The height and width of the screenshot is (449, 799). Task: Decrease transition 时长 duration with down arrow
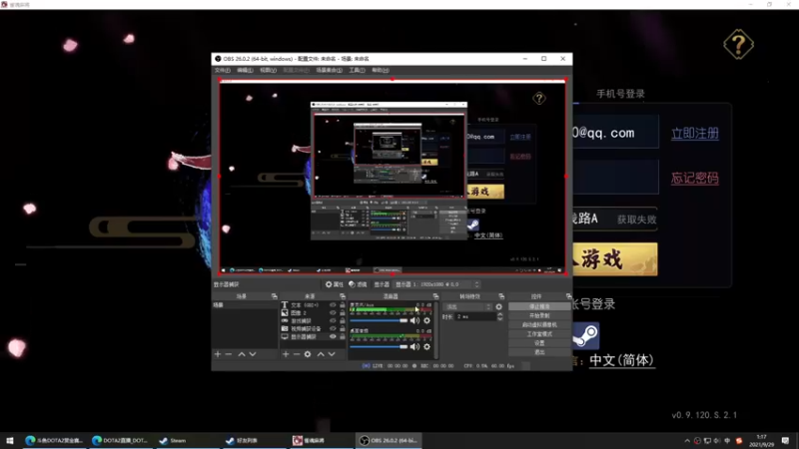click(x=500, y=318)
